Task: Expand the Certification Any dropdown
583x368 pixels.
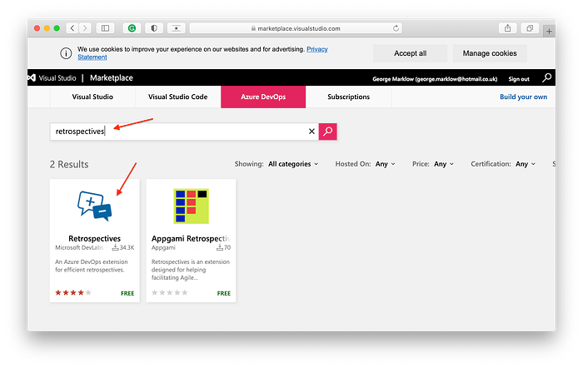Action: coord(526,164)
